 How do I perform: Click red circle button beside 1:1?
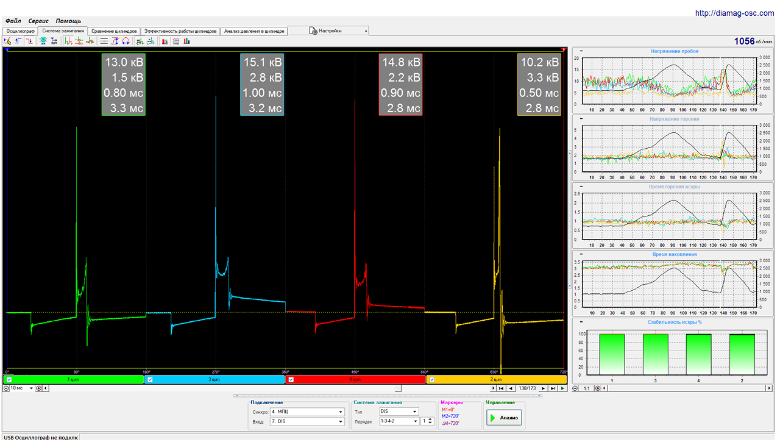tap(598, 388)
